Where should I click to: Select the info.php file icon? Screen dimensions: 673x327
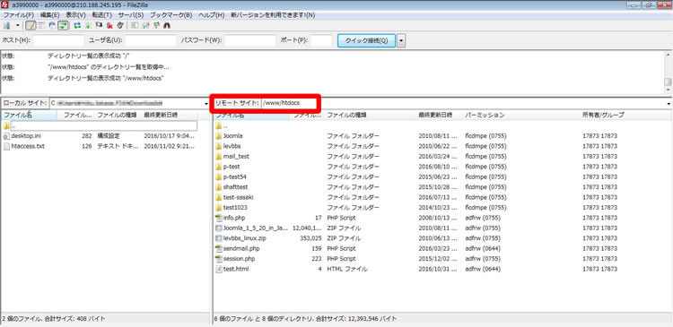pyautogui.click(x=219, y=218)
